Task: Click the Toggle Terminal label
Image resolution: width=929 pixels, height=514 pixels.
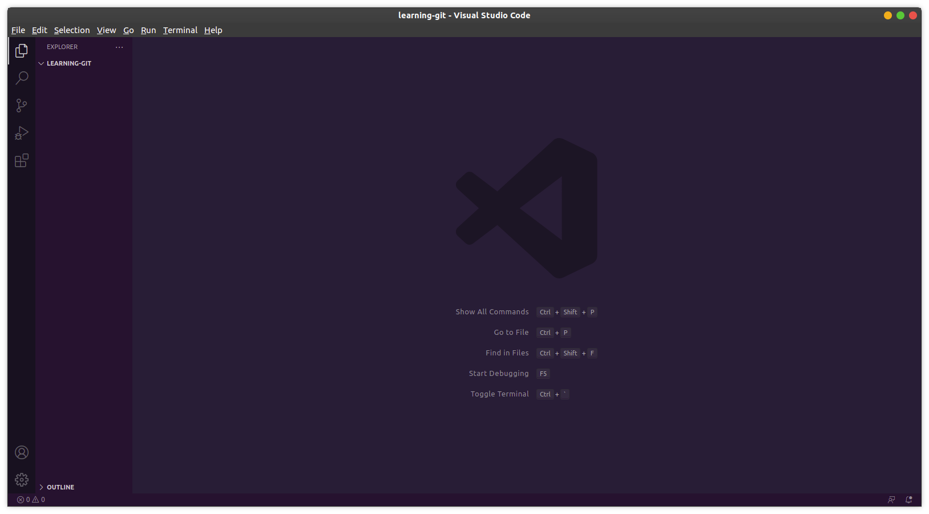Action: click(500, 394)
